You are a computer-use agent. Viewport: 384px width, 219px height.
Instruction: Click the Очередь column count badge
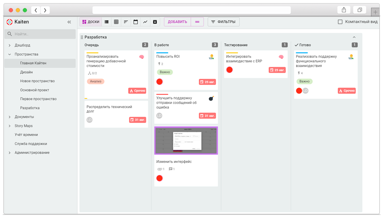click(x=145, y=45)
